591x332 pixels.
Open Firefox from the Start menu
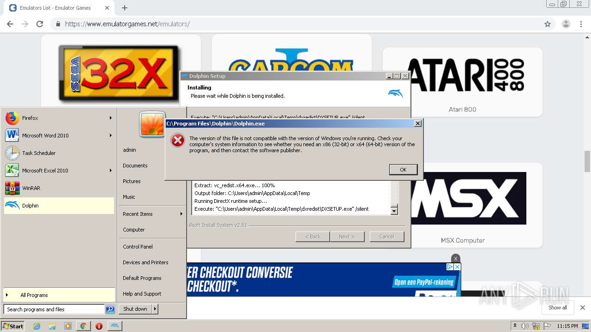(x=59, y=118)
